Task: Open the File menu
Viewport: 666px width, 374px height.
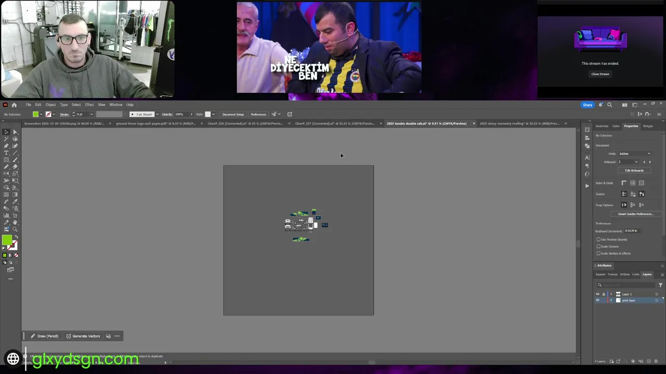Action: pos(29,105)
